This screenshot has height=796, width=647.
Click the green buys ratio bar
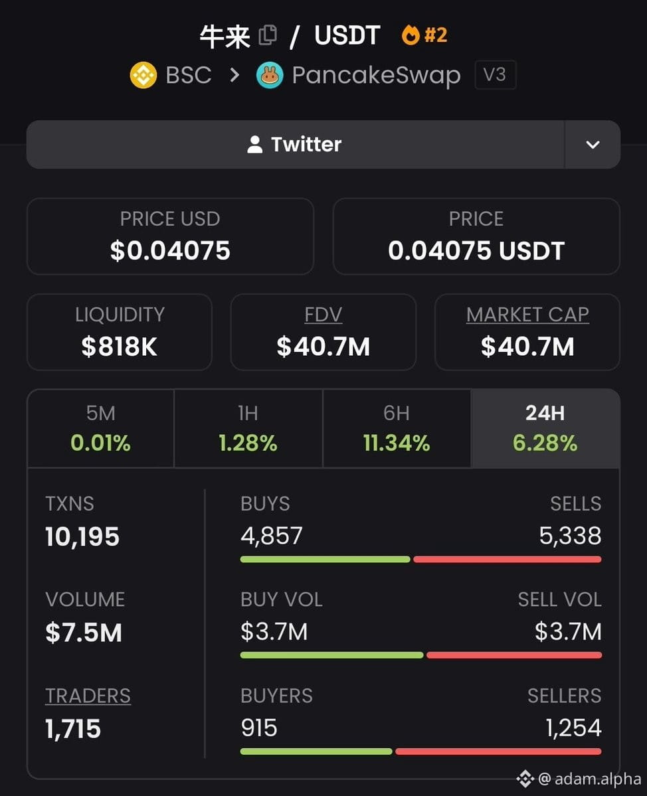[325, 560]
